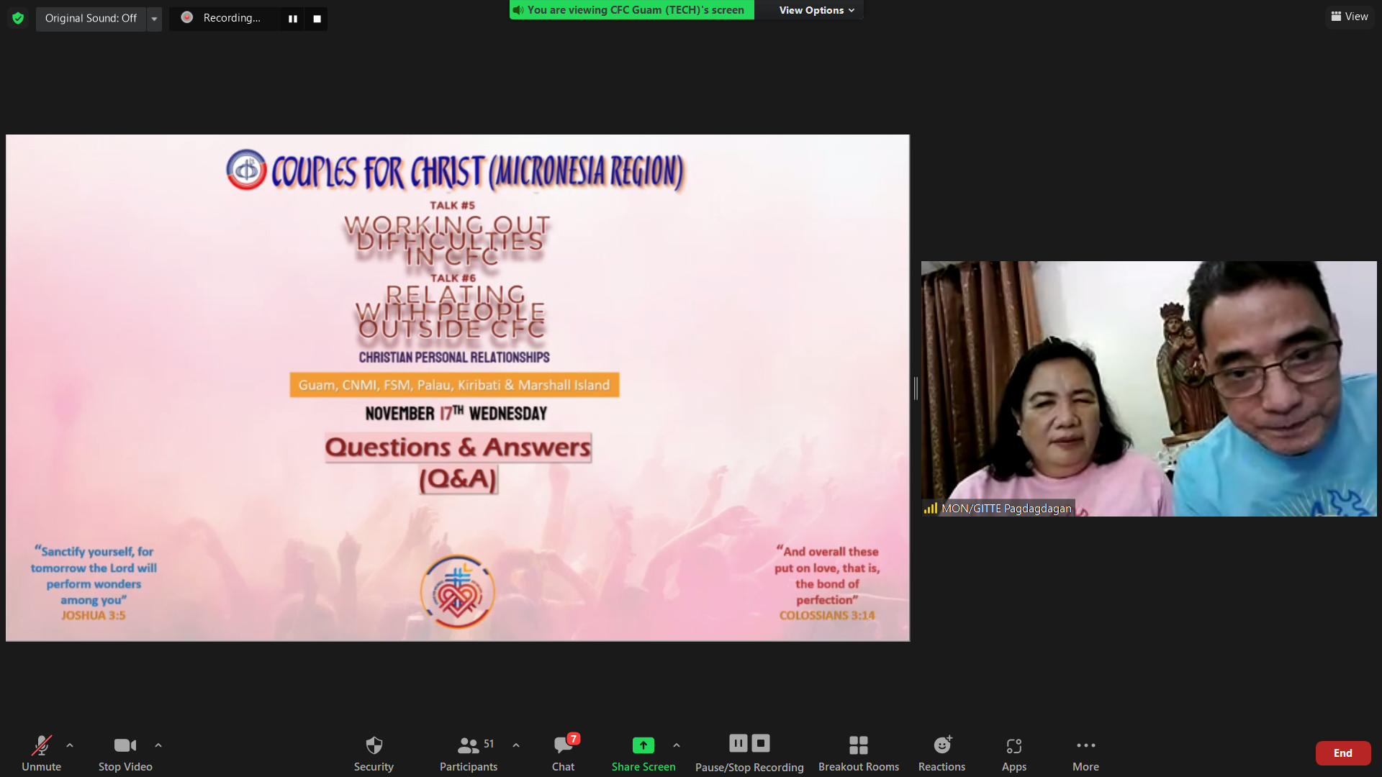Pause recording from top bar

coord(293,19)
